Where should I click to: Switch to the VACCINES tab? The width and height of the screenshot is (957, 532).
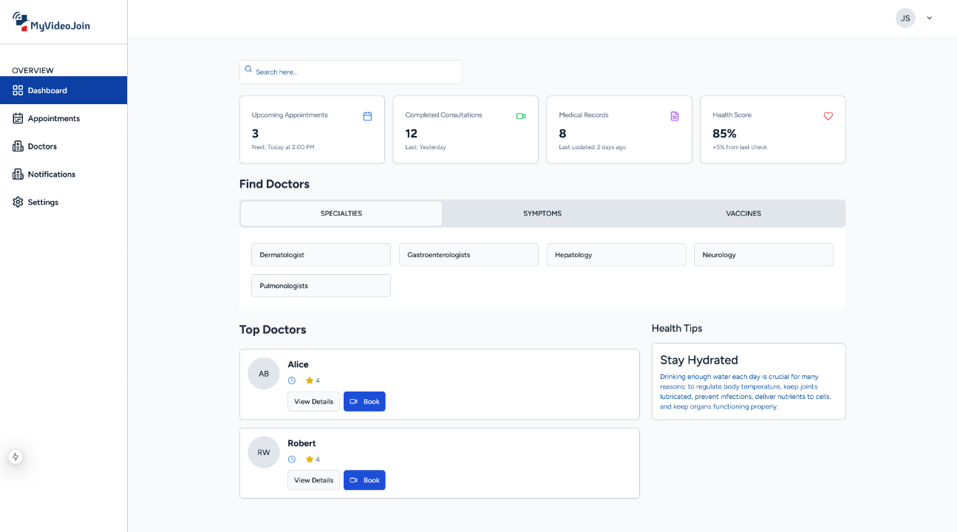coord(743,214)
